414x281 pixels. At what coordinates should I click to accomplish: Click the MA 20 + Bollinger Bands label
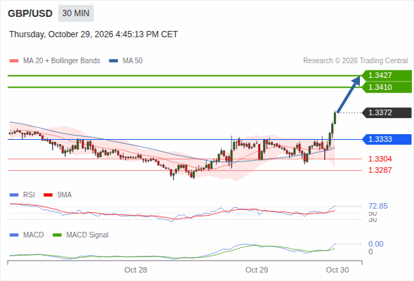pos(62,61)
